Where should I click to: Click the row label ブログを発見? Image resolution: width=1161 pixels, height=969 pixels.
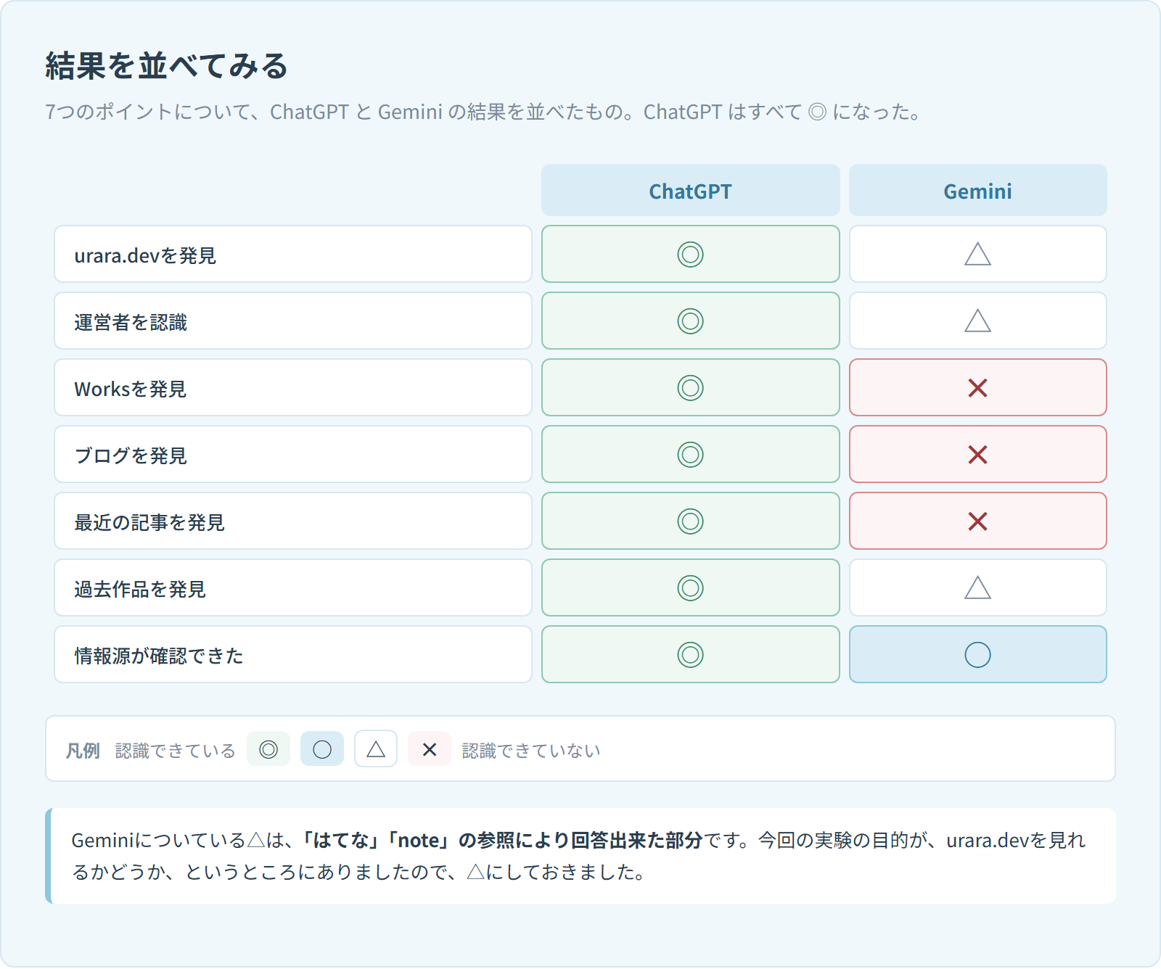click(x=293, y=455)
